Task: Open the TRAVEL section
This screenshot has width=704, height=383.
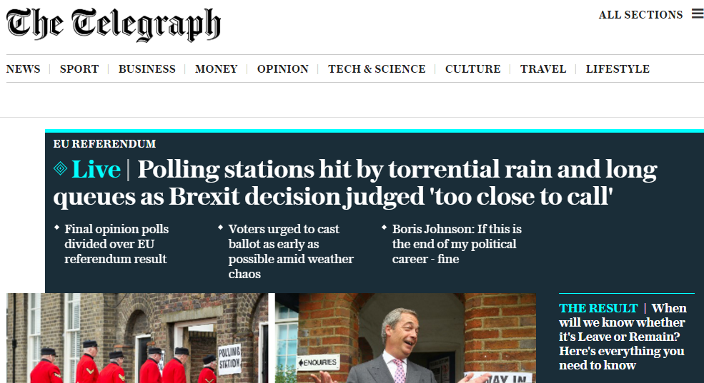Action: [543, 69]
